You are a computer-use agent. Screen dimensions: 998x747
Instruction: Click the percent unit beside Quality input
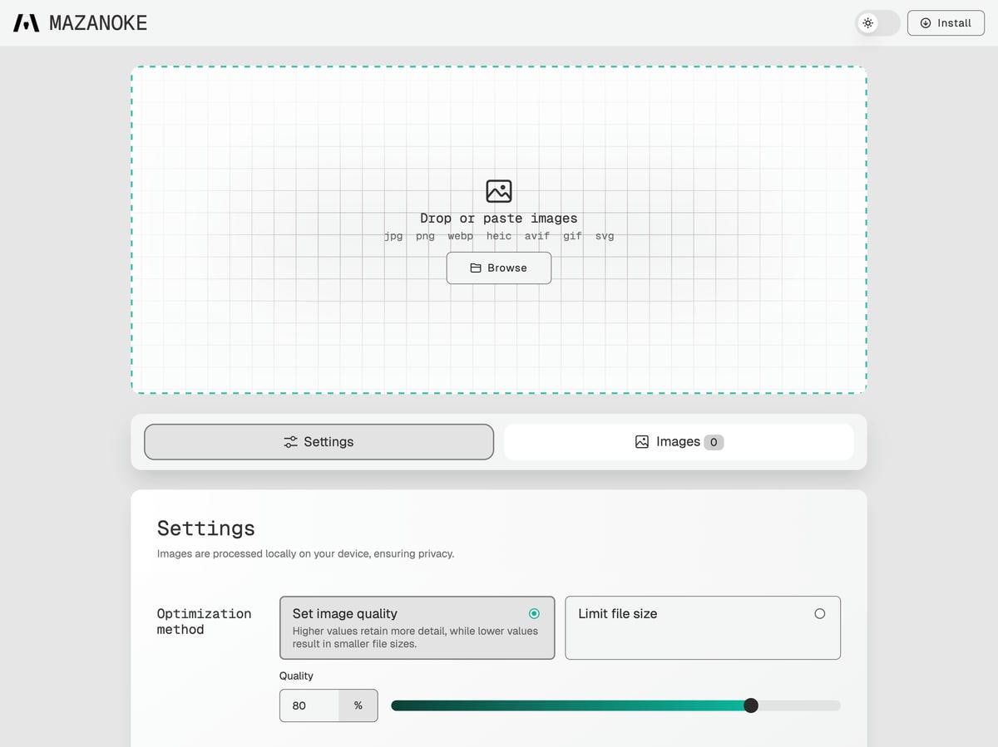click(x=358, y=705)
